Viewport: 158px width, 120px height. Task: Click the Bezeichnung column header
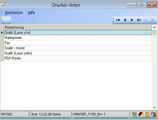click(x=78, y=27)
